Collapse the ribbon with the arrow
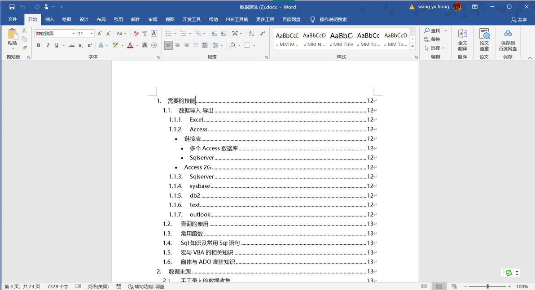The height and width of the screenshot is (290, 535). (530, 57)
